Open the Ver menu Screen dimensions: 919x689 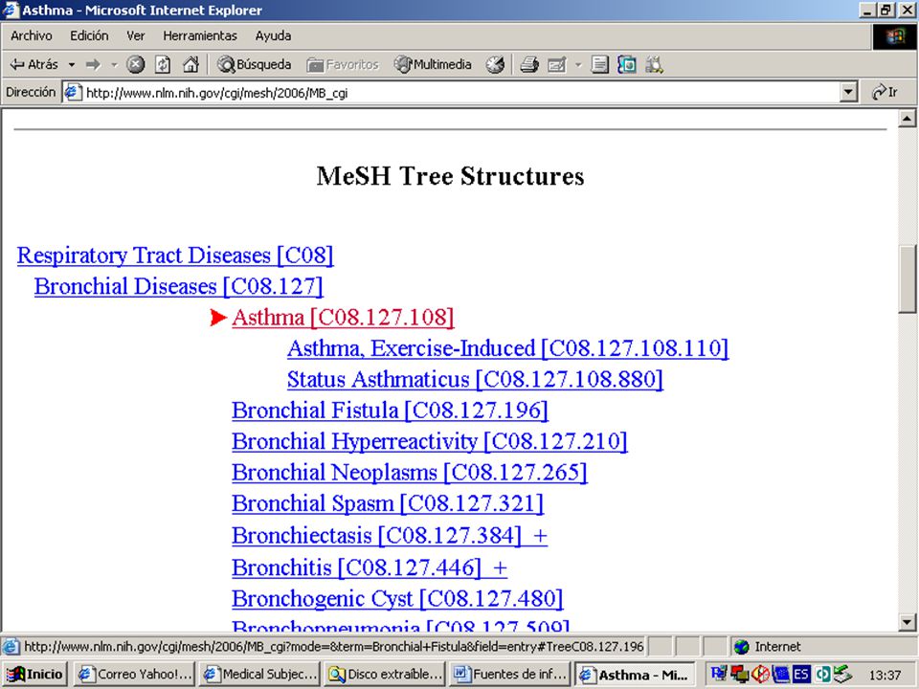pyautogui.click(x=135, y=35)
